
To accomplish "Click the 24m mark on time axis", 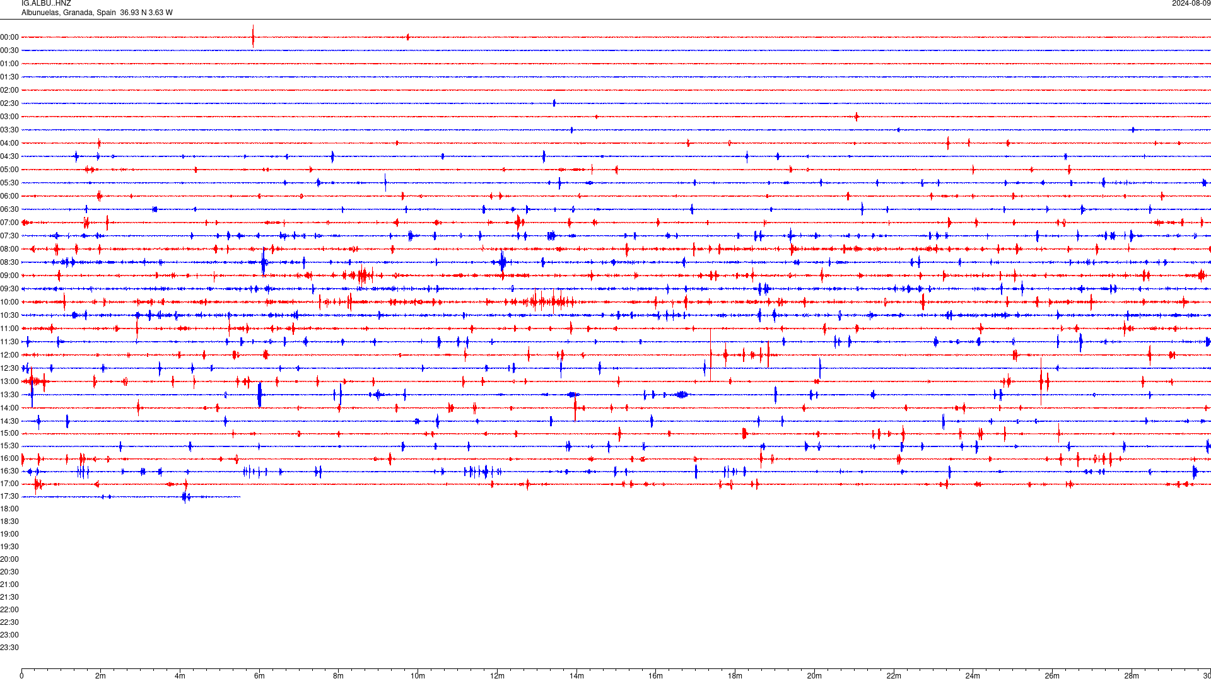I will point(973,676).
